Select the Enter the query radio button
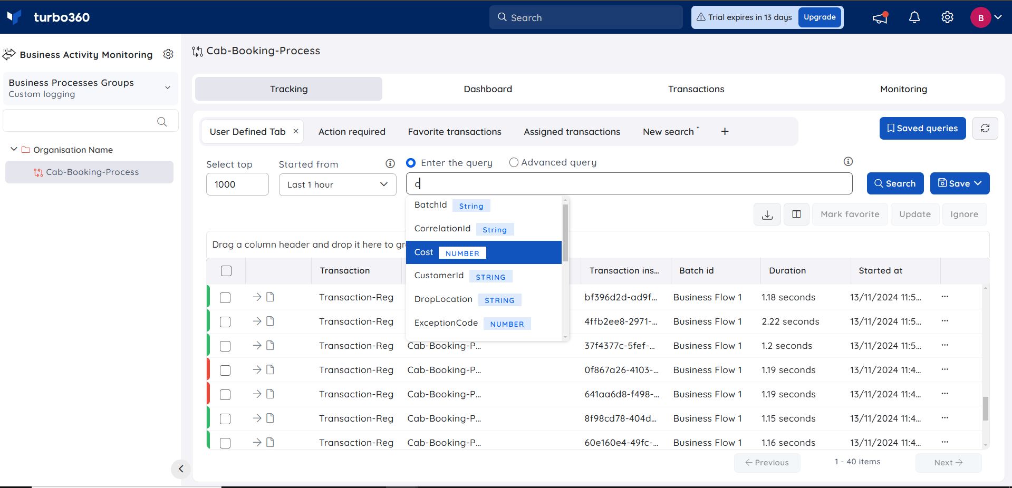 click(x=411, y=163)
